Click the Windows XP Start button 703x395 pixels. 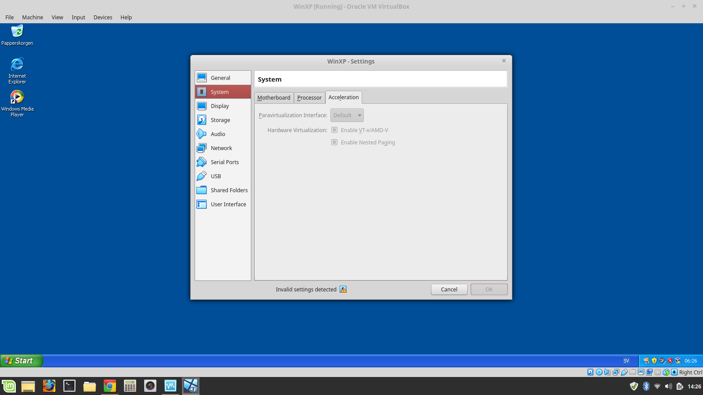[x=21, y=361]
